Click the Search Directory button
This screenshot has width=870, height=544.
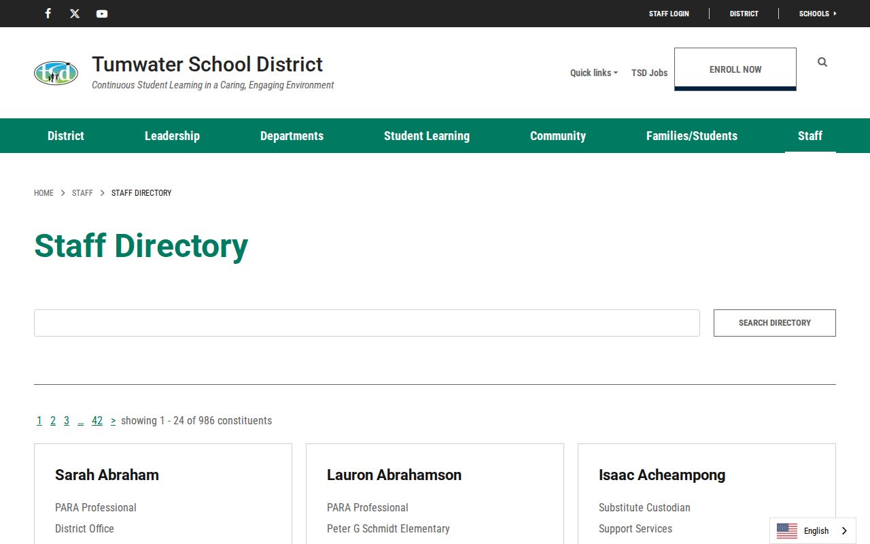click(775, 323)
